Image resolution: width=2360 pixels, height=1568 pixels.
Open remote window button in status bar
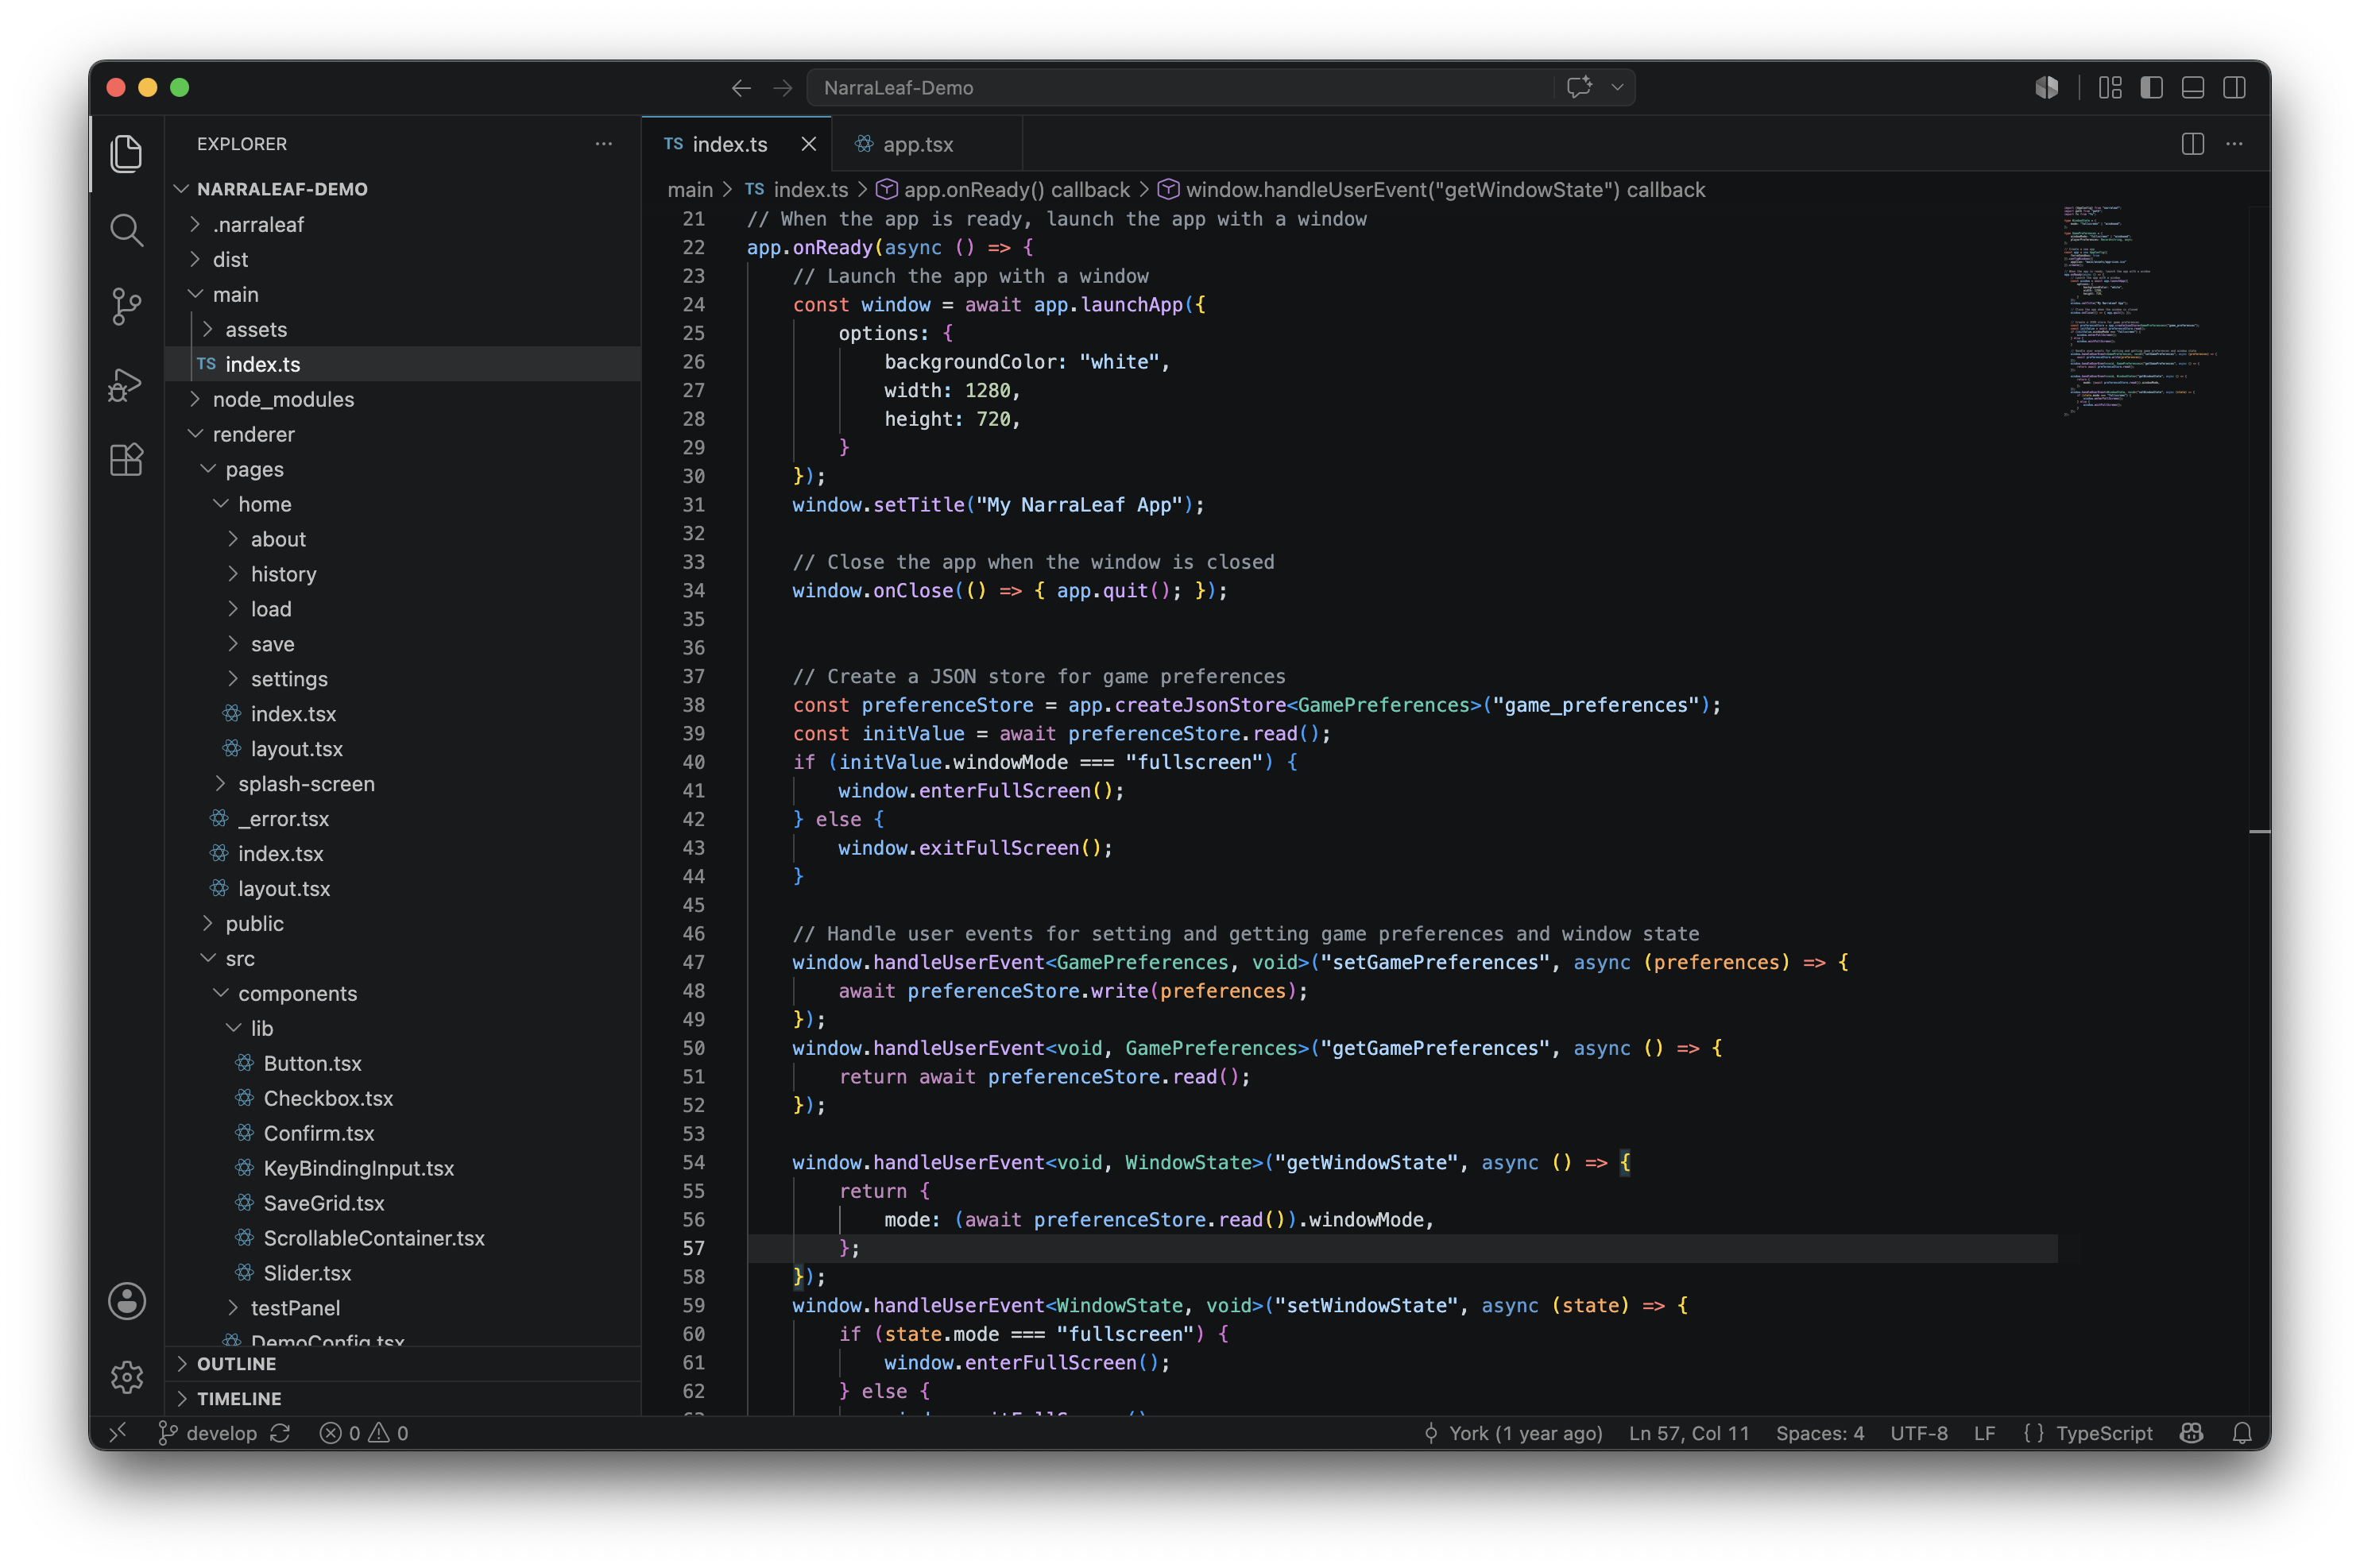coord(118,1433)
